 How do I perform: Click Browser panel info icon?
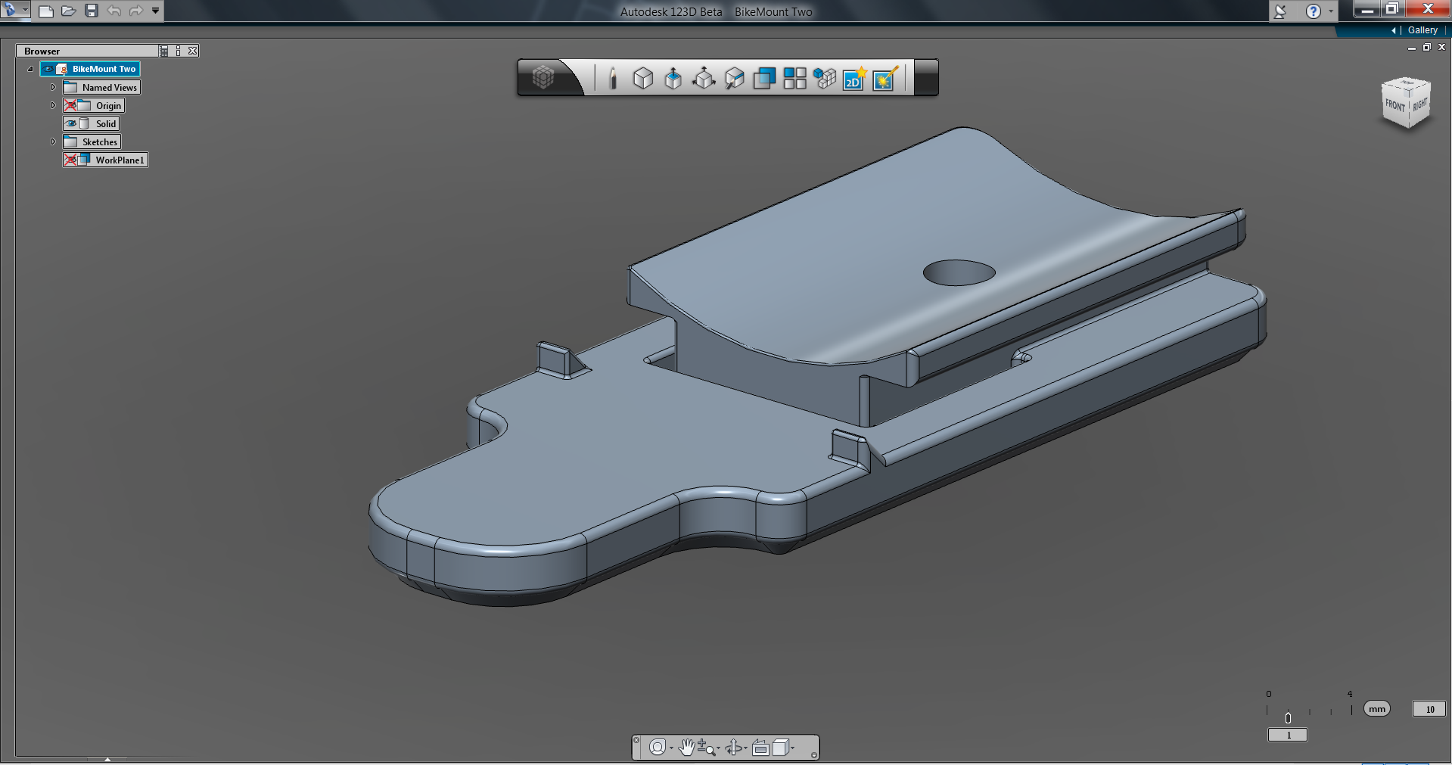[179, 51]
